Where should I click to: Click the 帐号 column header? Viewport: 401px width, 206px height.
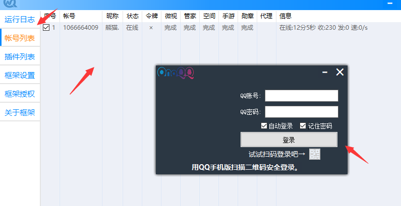pyautogui.click(x=69, y=16)
